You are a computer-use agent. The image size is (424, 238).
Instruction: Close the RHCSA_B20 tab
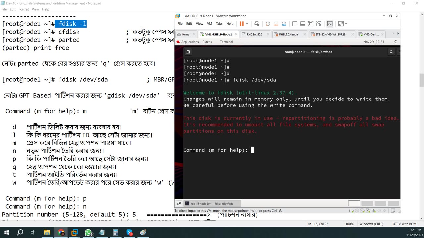[x=268, y=34]
